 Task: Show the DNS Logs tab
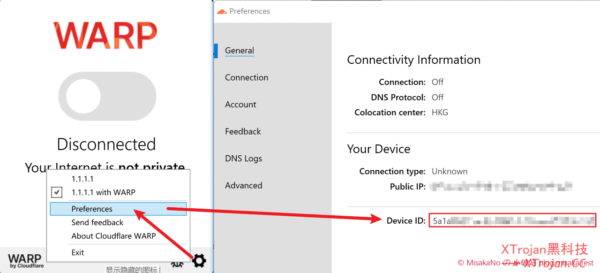click(243, 159)
